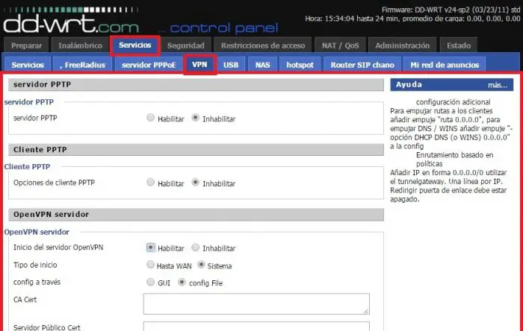523x331 pixels.
Task: Click the Tipo de inicio label
Action: 35,265
